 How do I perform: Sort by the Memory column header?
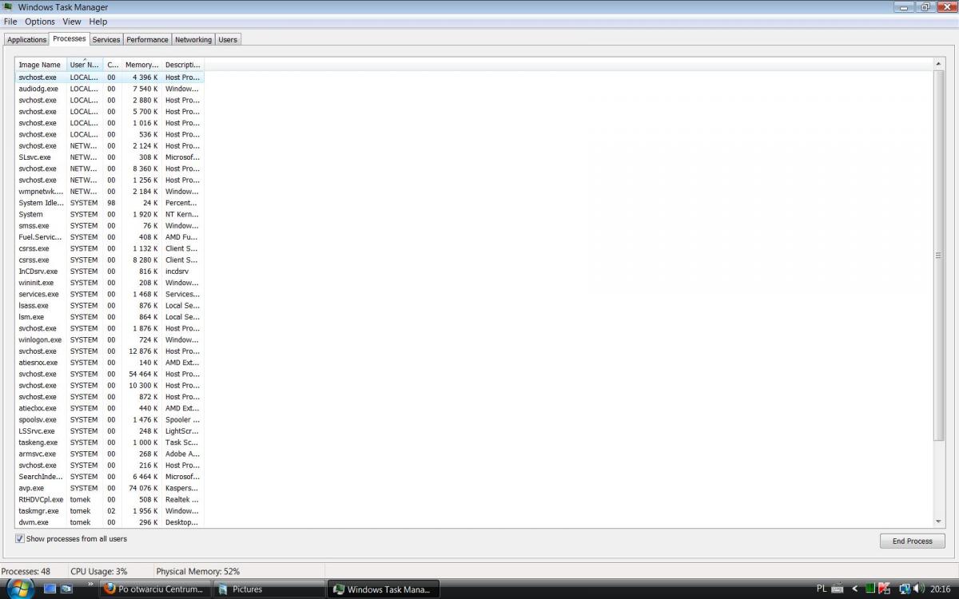(x=141, y=65)
